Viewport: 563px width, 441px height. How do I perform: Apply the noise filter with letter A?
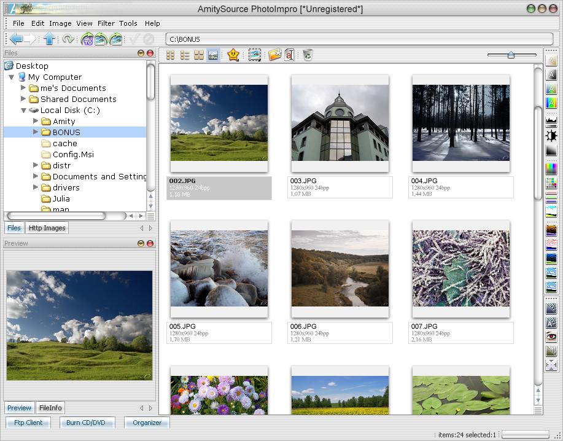coord(551,322)
